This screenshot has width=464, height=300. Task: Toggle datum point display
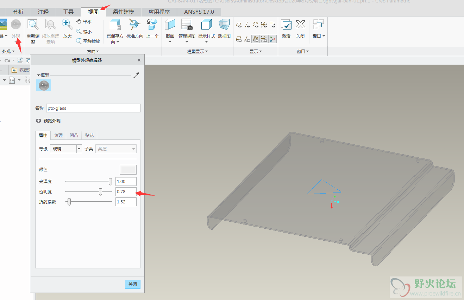[256, 25]
